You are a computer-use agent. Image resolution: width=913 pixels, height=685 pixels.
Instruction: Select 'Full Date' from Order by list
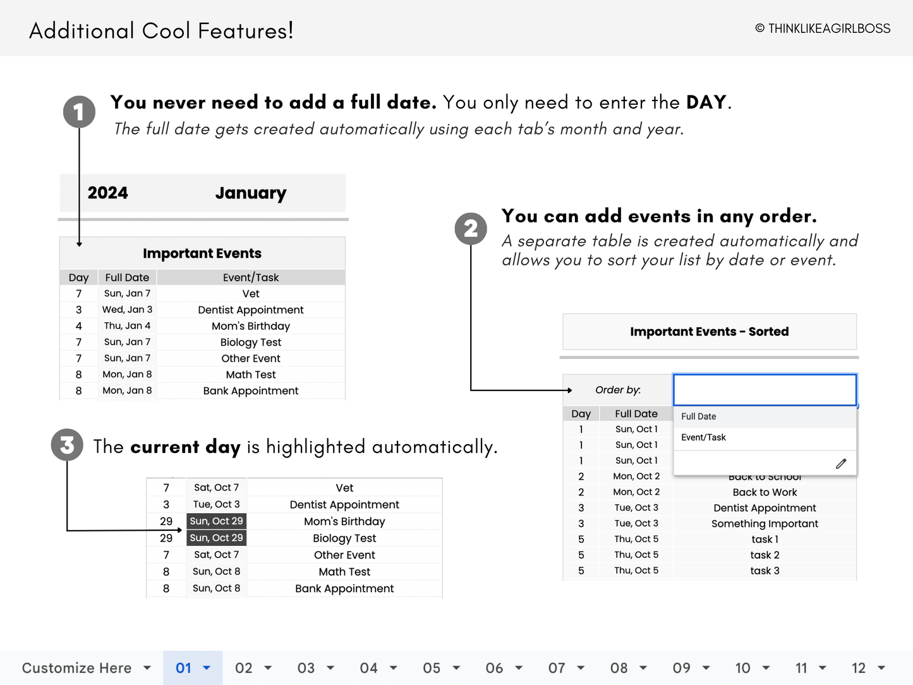tap(698, 416)
